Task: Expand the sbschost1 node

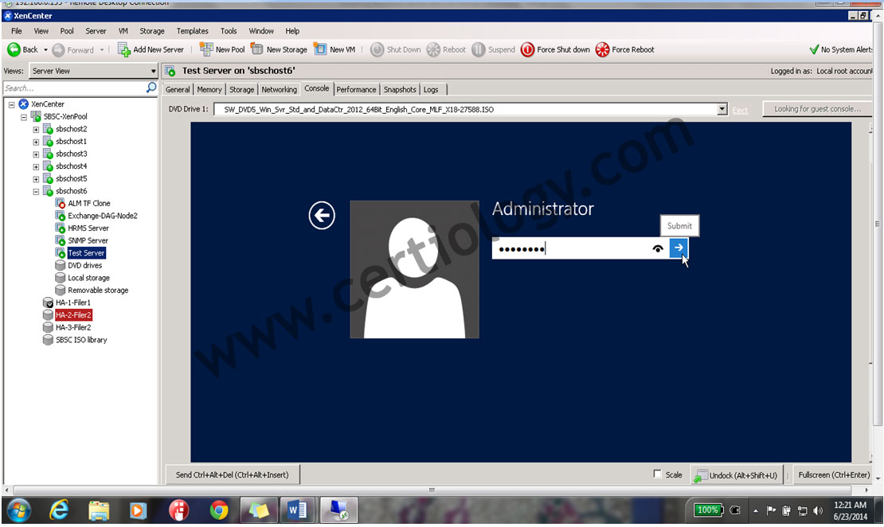Action: click(x=36, y=142)
